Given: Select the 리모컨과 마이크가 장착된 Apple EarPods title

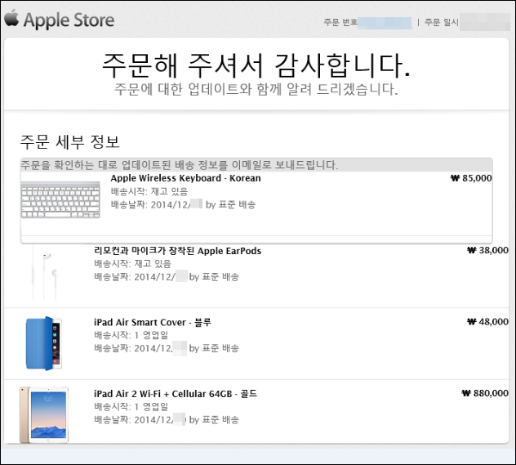Looking at the screenshot, I should [177, 251].
